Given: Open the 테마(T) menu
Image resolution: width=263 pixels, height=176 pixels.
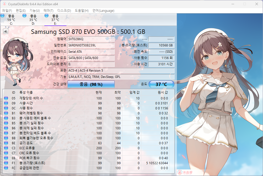Looking at the screenshot, I should (x=49, y=11).
